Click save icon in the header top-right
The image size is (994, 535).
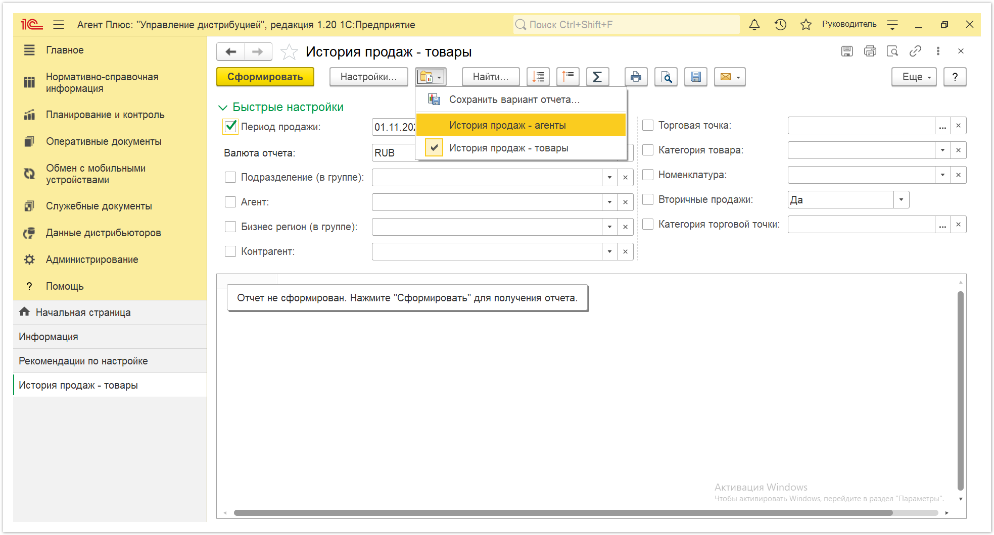click(x=847, y=51)
